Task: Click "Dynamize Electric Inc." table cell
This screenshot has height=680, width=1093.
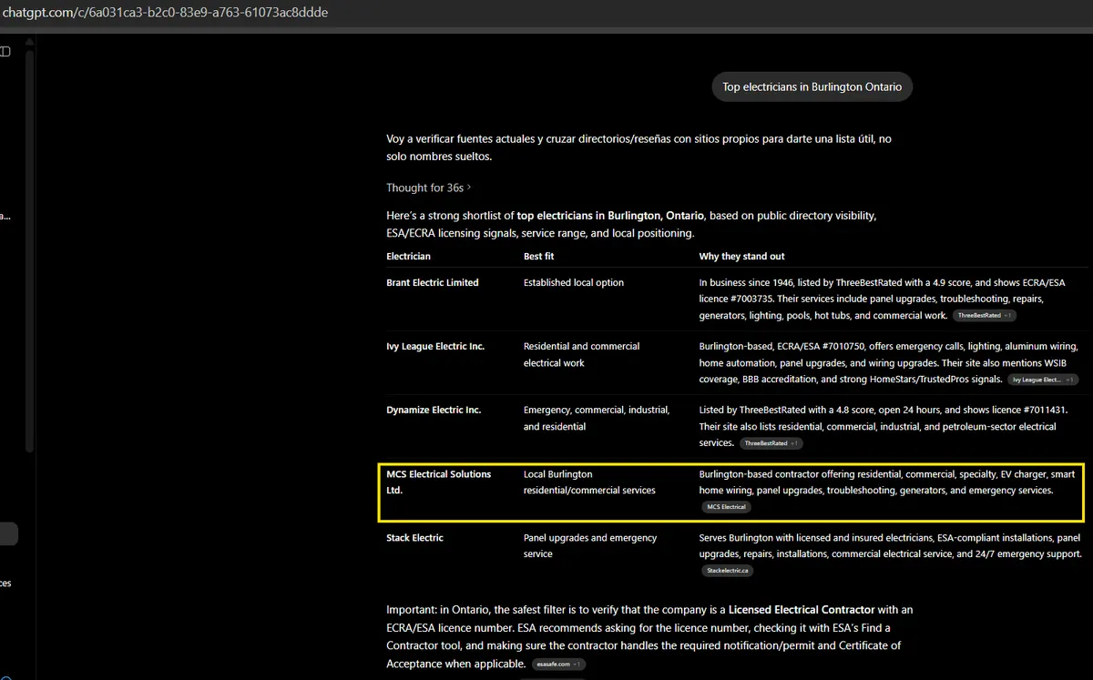Action: 433,411
